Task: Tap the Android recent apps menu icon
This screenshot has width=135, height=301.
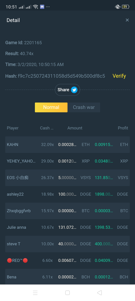Action: point(35,293)
